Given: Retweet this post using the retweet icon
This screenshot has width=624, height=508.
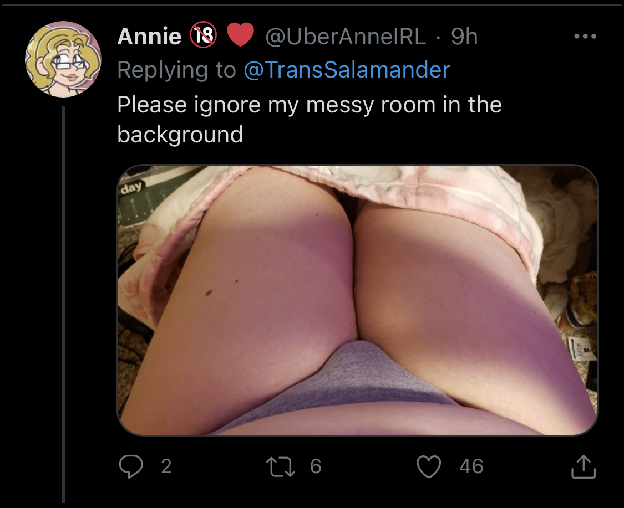Looking at the screenshot, I should (x=280, y=466).
